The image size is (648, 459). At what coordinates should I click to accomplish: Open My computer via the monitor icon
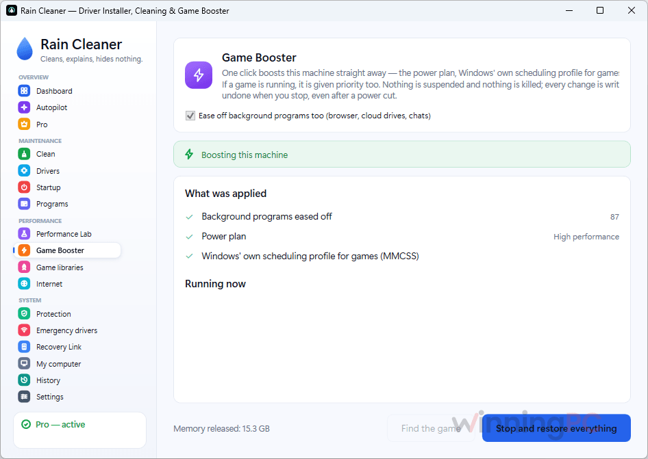point(24,364)
